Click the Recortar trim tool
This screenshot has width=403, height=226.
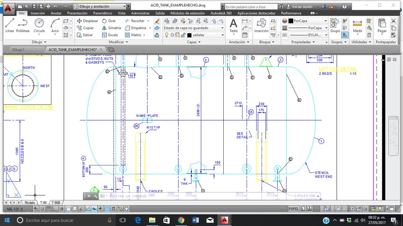[x=135, y=21]
